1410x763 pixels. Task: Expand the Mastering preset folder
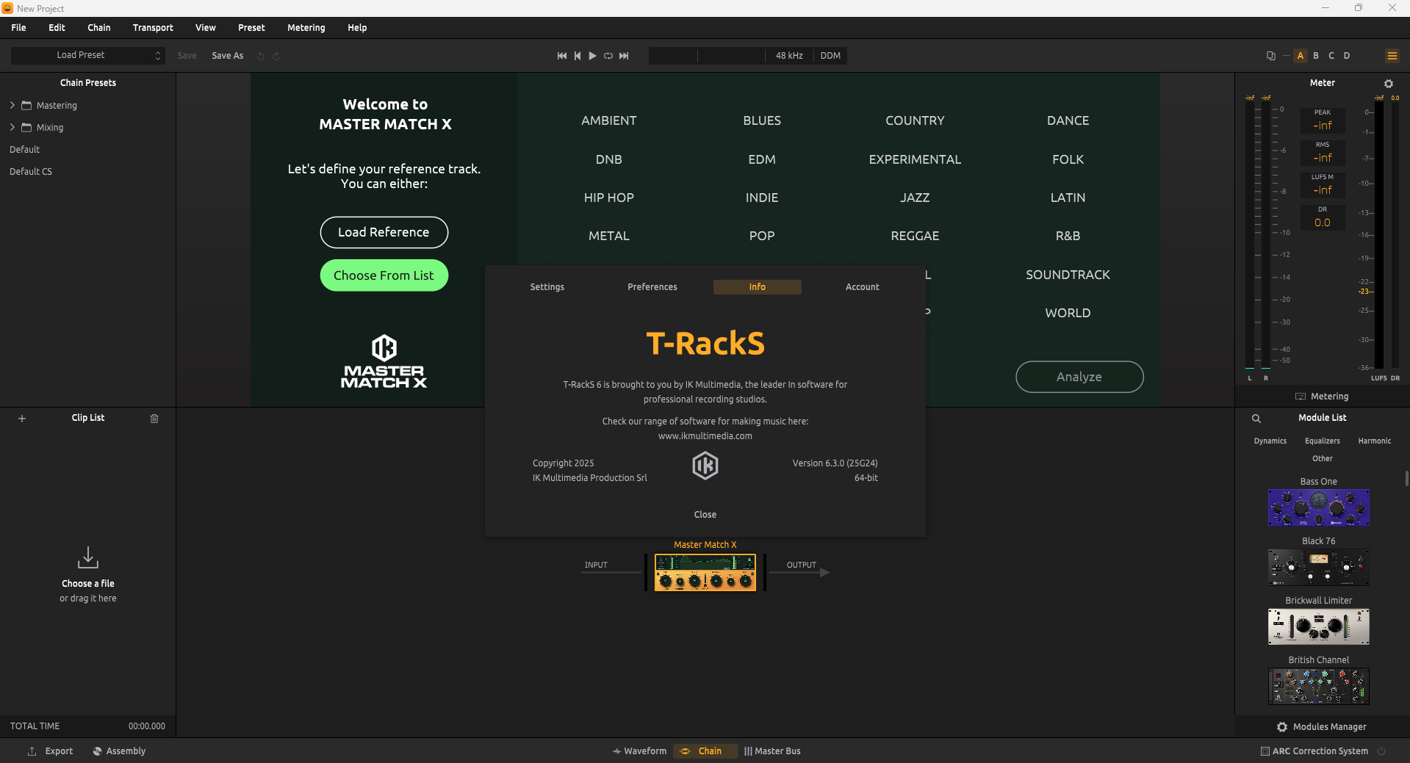[12, 106]
